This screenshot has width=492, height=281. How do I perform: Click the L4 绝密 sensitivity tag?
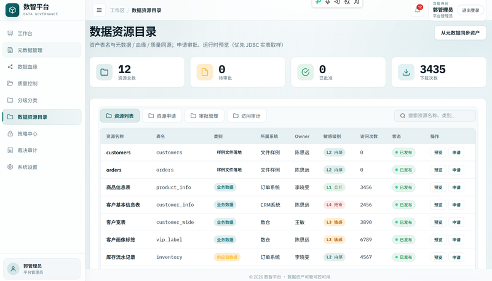pos(335,205)
